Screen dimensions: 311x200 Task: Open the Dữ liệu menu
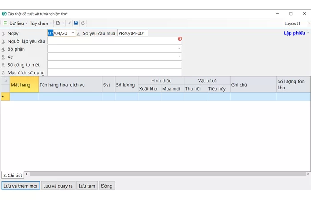coord(18,23)
